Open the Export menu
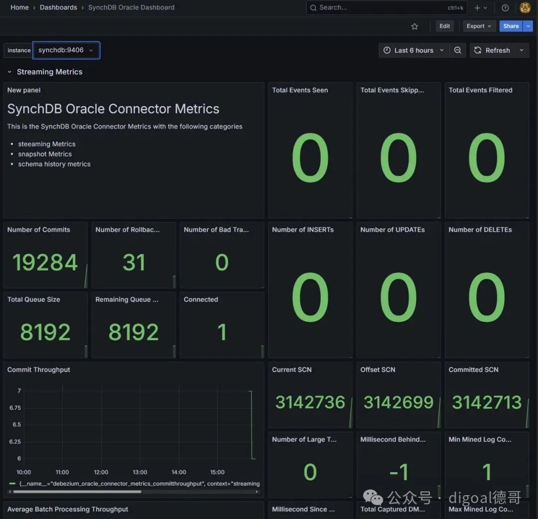The image size is (538, 519). point(479,26)
